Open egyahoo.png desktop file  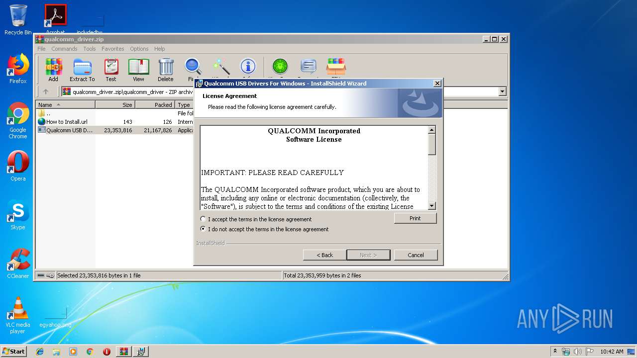coord(55,317)
